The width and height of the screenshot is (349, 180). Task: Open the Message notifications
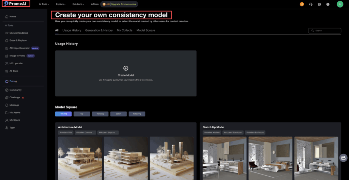pos(12,105)
